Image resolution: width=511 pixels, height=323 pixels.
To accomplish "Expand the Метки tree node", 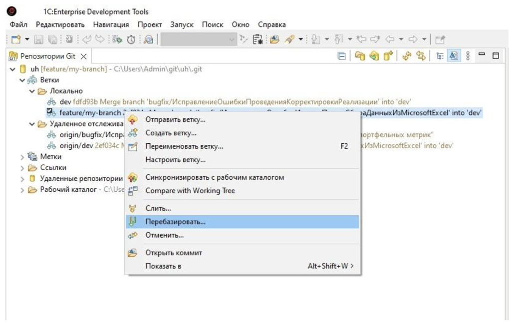I will [22, 157].
